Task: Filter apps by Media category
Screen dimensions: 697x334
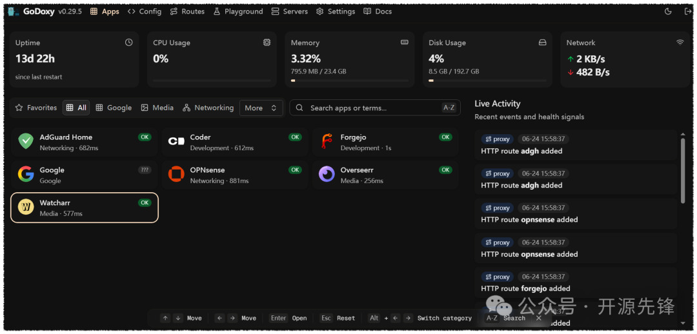Action: pos(157,108)
